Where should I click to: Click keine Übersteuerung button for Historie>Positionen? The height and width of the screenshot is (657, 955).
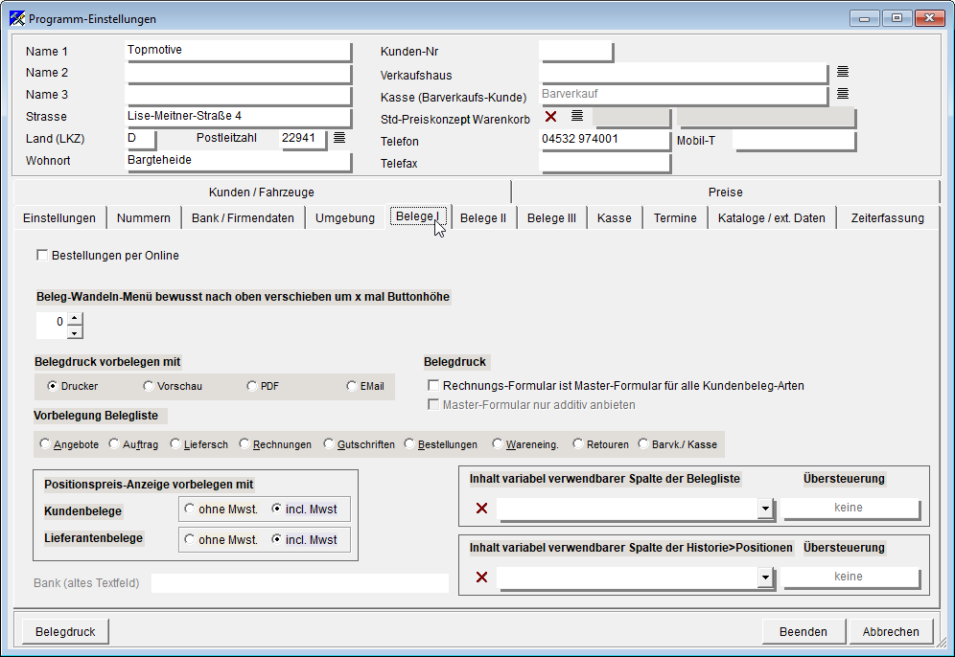[850, 577]
